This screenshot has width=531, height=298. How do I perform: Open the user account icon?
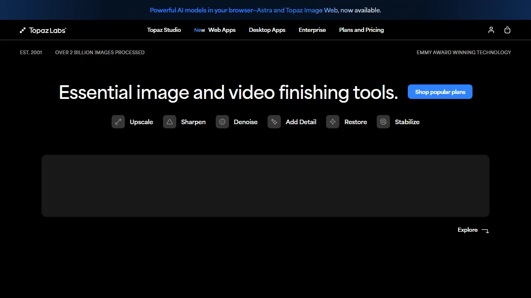[491, 30]
